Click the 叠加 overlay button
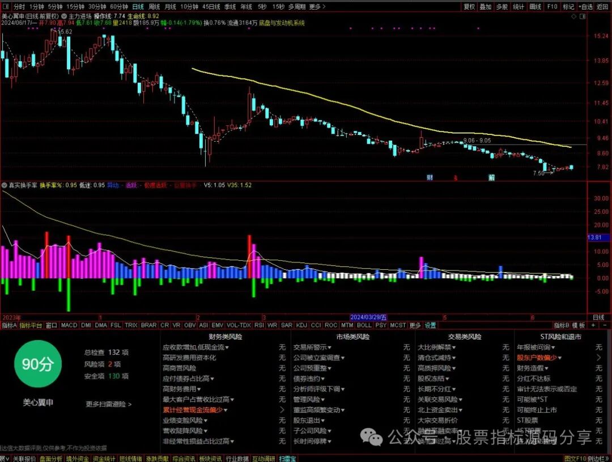Screen dimensions: 612x462 [x=486, y=7]
